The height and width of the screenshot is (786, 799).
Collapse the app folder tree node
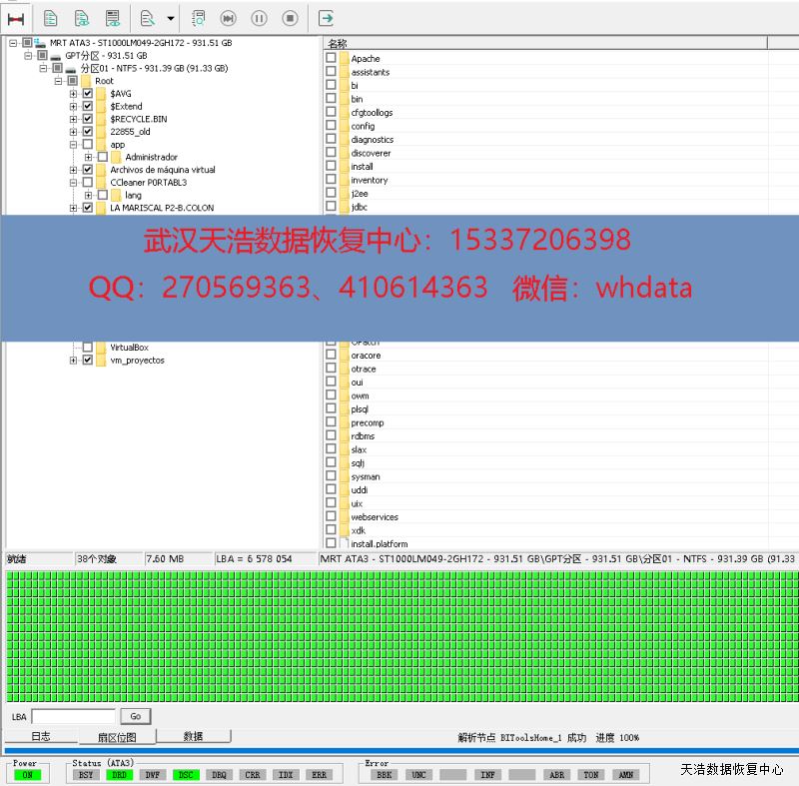tap(74, 145)
